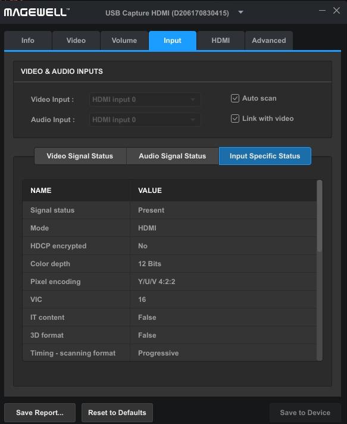Click the Magewell logo

tap(37, 12)
